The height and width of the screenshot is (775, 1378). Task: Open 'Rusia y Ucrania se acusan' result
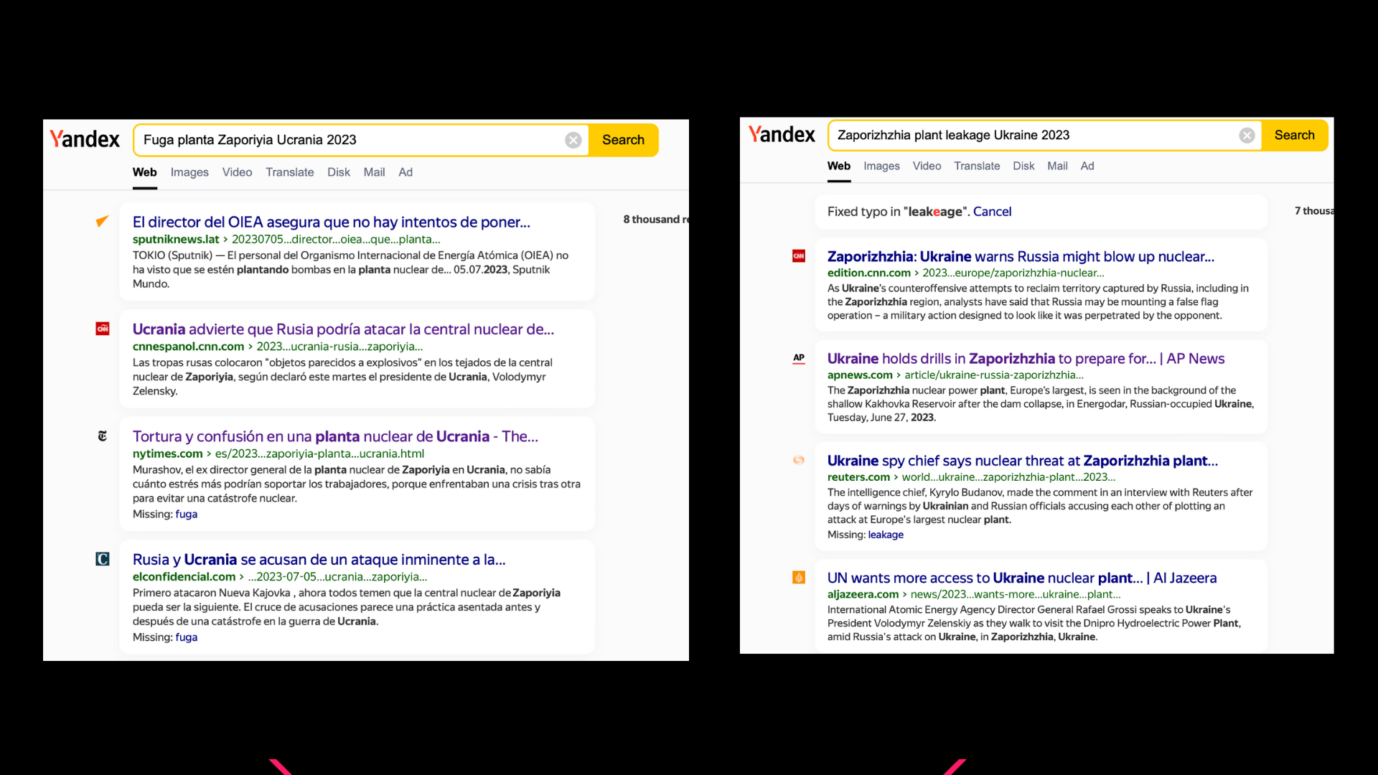(x=319, y=560)
